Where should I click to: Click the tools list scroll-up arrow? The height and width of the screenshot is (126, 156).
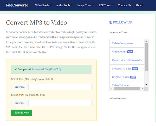pyautogui.click(x=146, y=41)
